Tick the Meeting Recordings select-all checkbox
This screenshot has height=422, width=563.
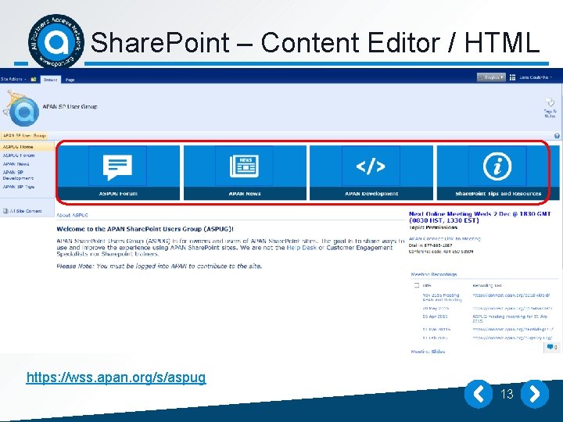(x=417, y=286)
